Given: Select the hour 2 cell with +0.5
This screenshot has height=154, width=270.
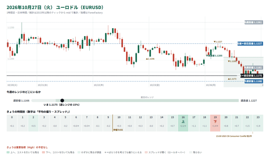Looking at the screenshot, I should coord(33,123).
